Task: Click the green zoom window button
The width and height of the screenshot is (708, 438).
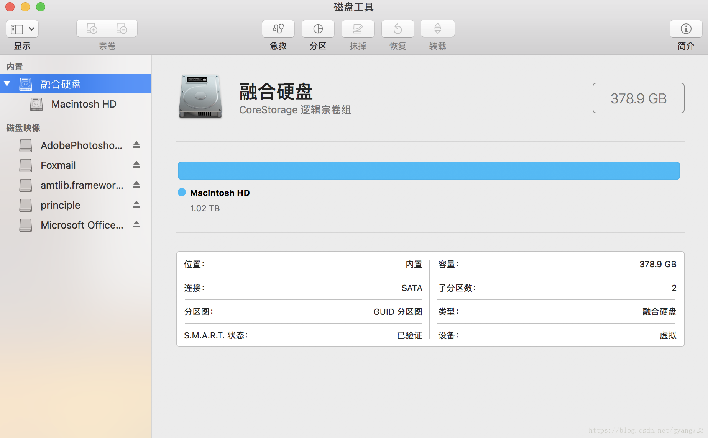Action: pyautogui.click(x=41, y=7)
